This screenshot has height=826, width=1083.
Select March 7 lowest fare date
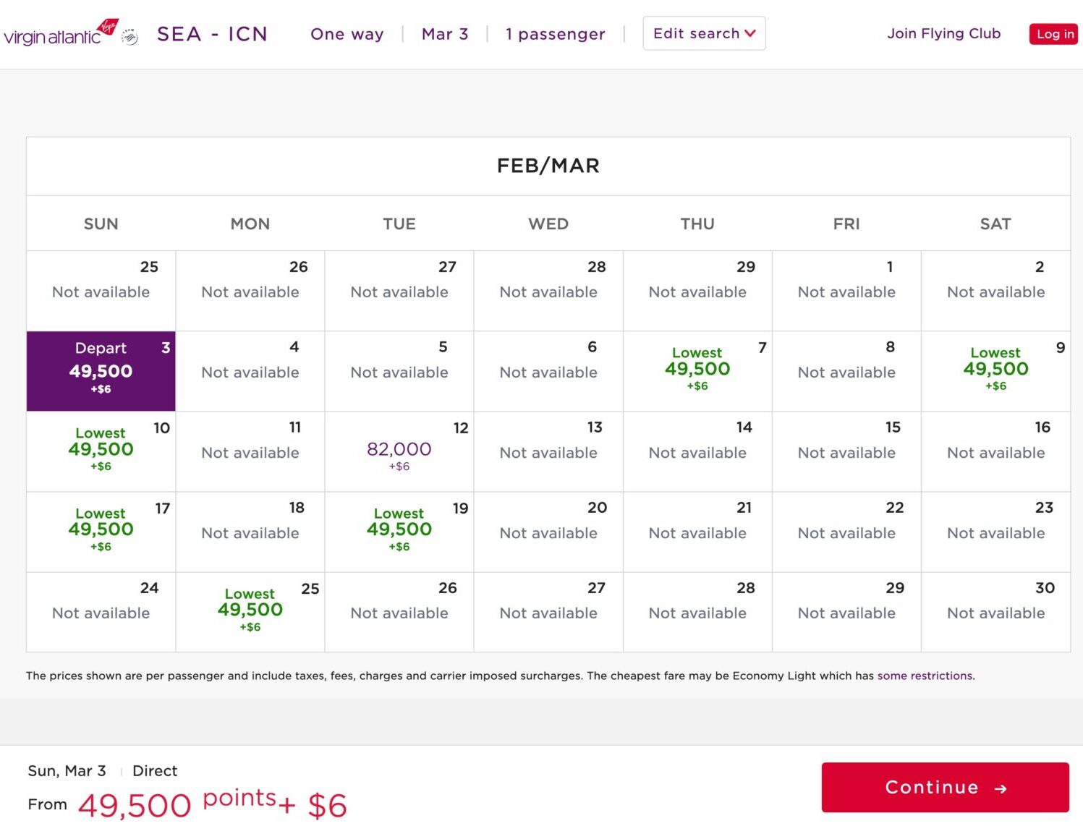(x=697, y=370)
